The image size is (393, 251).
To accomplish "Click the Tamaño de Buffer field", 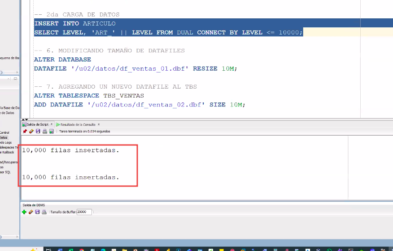I will pyautogui.click(x=84, y=212).
